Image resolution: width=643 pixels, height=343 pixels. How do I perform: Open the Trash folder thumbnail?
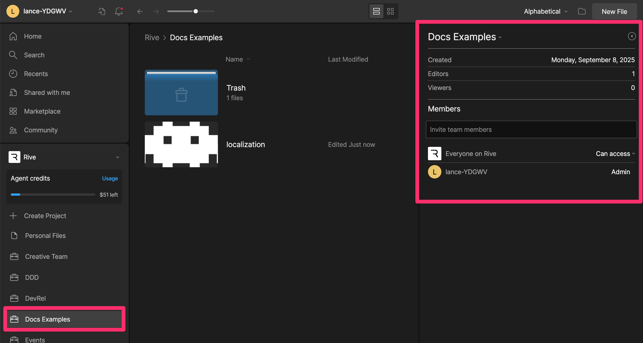pyautogui.click(x=181, y=92)
